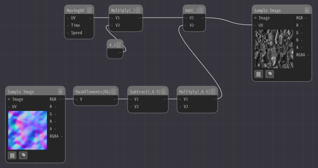Select the Multiply(,0.5) node title
318x168 pixels.
tap(194, 92)
